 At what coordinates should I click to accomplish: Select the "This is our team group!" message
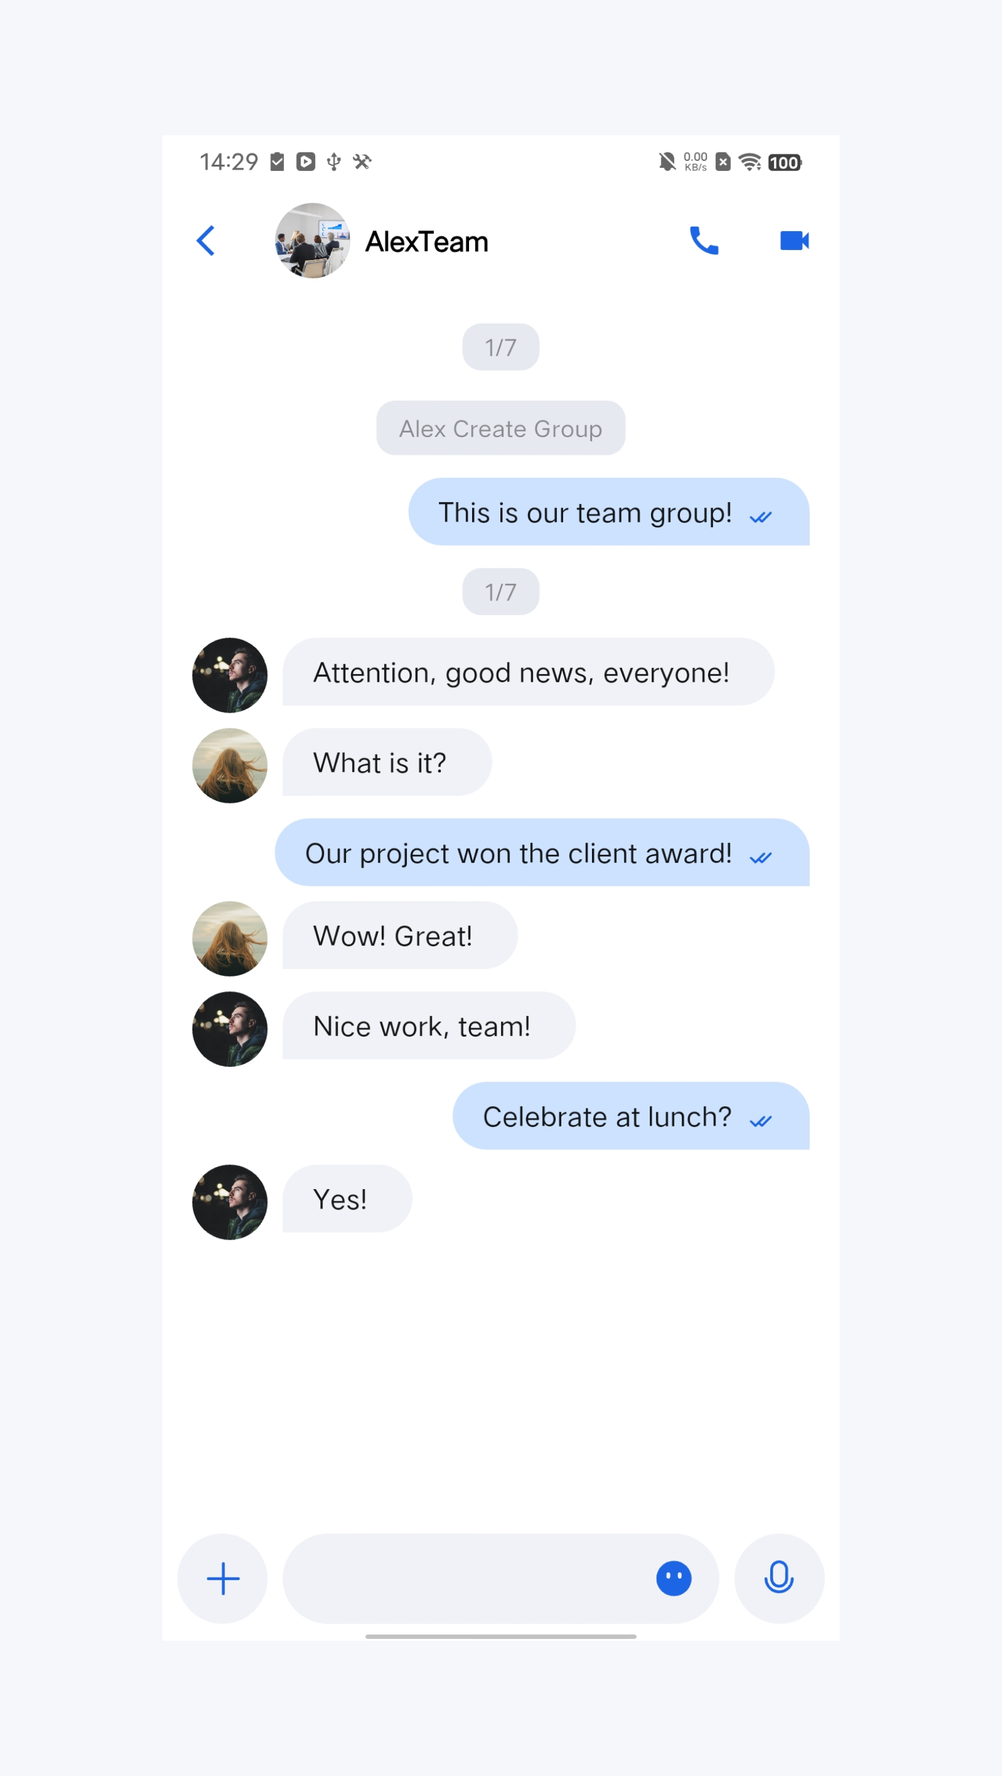[609, 511]
